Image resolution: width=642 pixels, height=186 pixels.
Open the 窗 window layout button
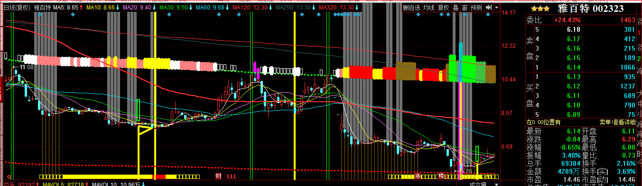465,8
